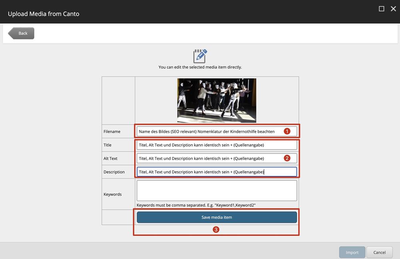The image size is (400, 259).
Task: Click red badge number 1
Action: coord(287,131)
